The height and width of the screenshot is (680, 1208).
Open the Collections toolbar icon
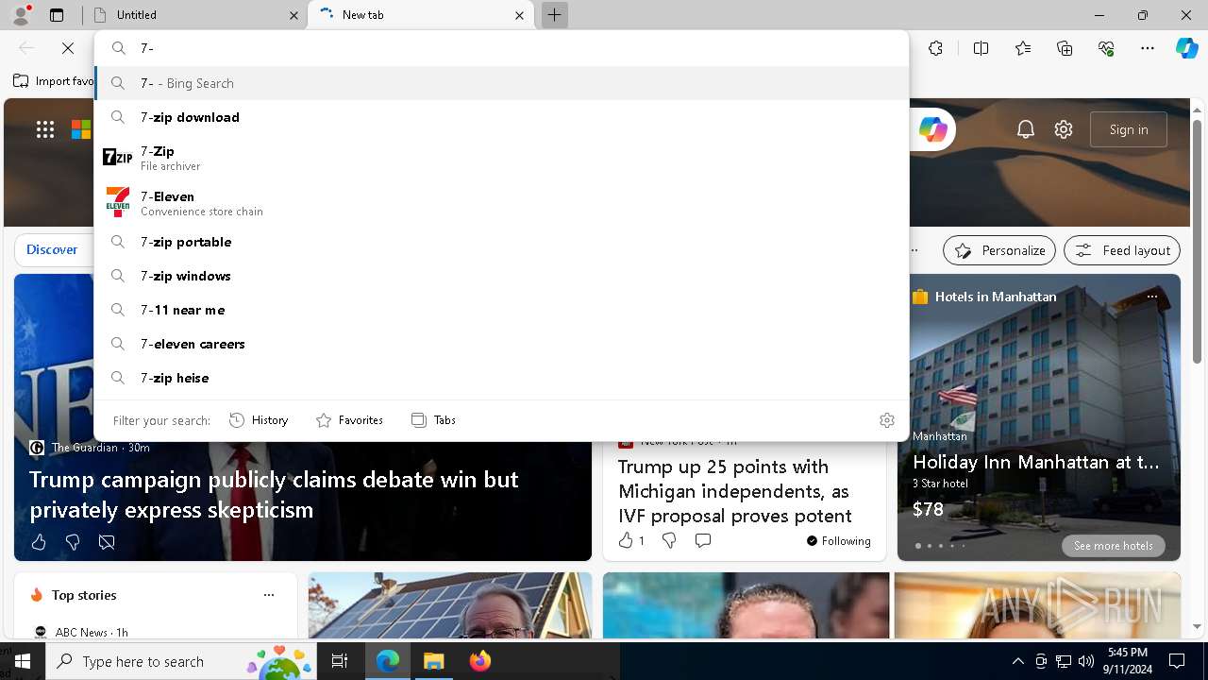[1065, 48]
